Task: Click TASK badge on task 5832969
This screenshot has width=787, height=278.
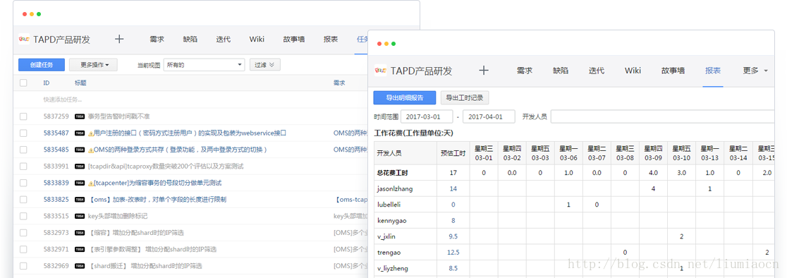Action: (79, 265)
